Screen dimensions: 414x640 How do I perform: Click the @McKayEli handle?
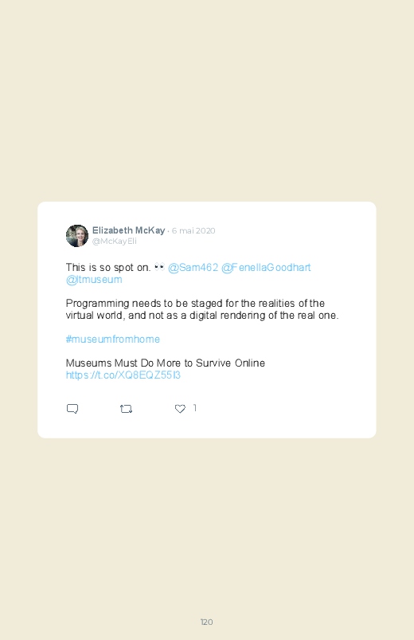point(114,241)
